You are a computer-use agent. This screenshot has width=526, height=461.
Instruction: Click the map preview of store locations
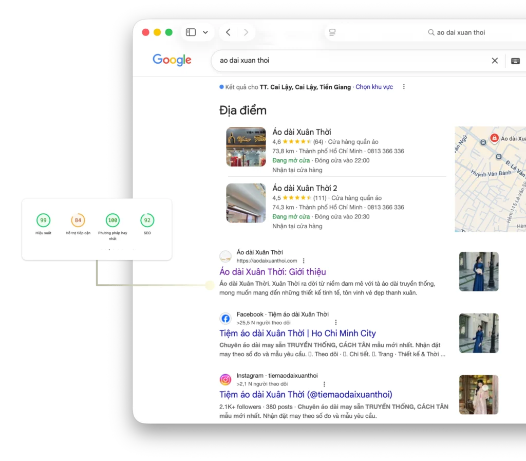pyautogui.click(x=491, y=179)
